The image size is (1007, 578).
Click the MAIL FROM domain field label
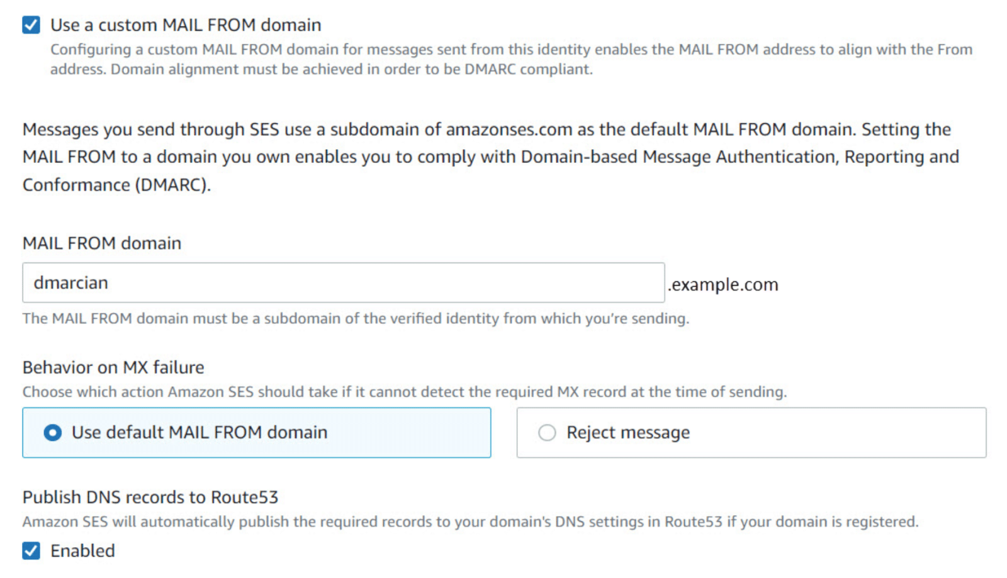(x=101, y=243)
